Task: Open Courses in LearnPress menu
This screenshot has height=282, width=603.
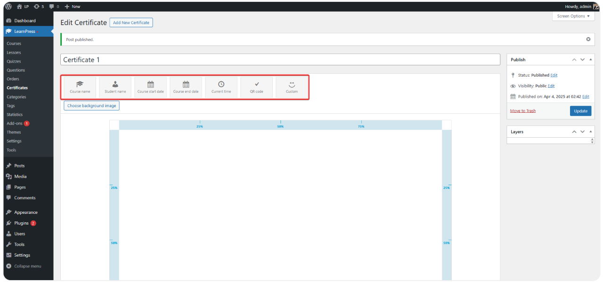Action: pos(14,44)
